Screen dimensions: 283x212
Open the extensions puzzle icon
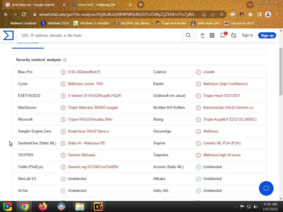[250, 14]
